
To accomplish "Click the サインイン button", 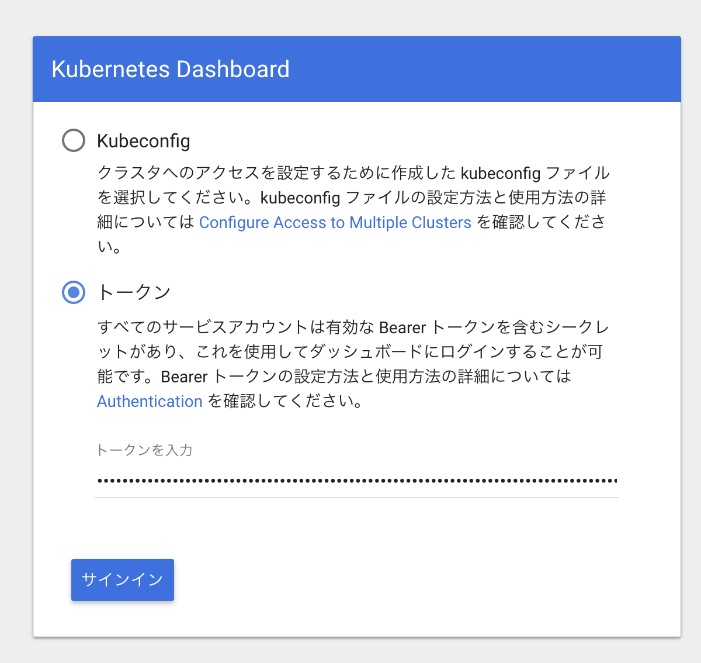I will tap(123, 579).
